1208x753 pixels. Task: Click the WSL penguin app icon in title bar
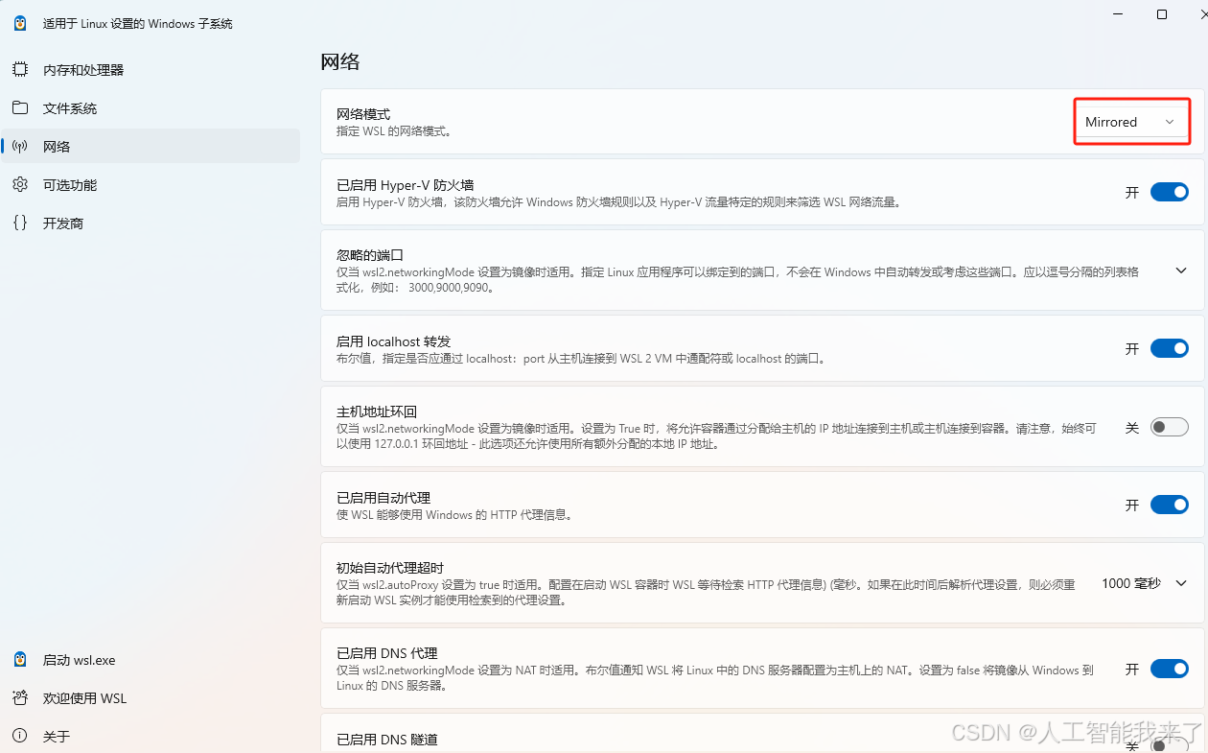tap(20, 23)
